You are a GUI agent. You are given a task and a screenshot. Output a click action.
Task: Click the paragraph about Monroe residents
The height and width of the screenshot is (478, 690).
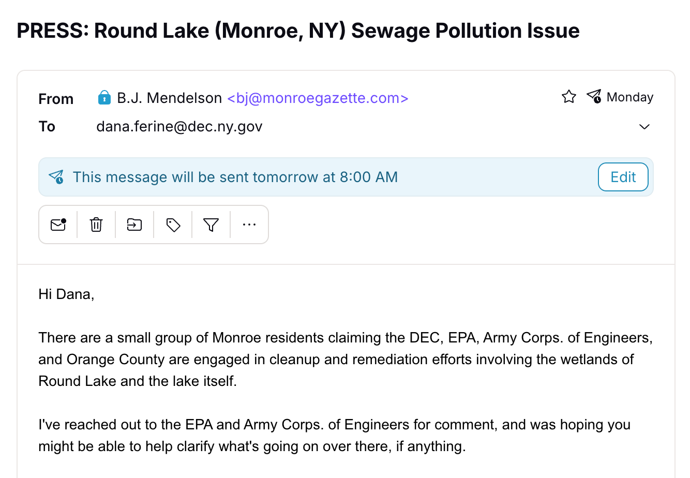[x=346, y=360]
